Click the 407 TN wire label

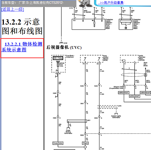click(x=104, y=12)
